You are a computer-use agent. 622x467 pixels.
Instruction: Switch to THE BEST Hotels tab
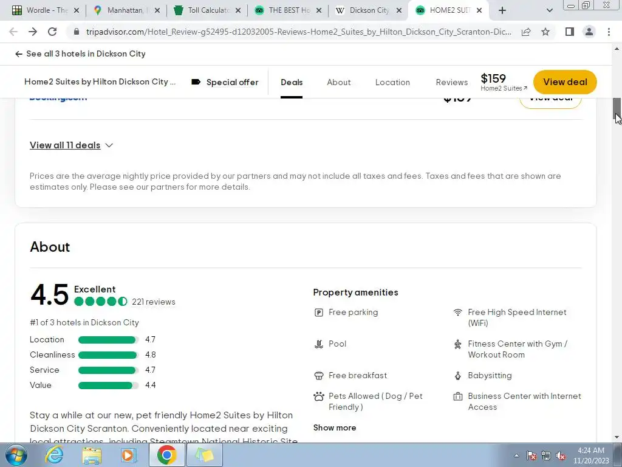(288, 10)
